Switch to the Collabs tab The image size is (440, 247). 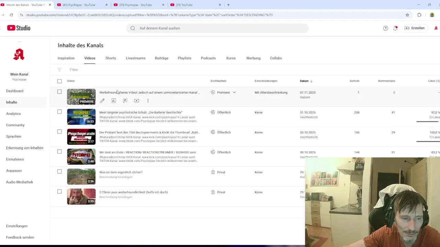276,58
